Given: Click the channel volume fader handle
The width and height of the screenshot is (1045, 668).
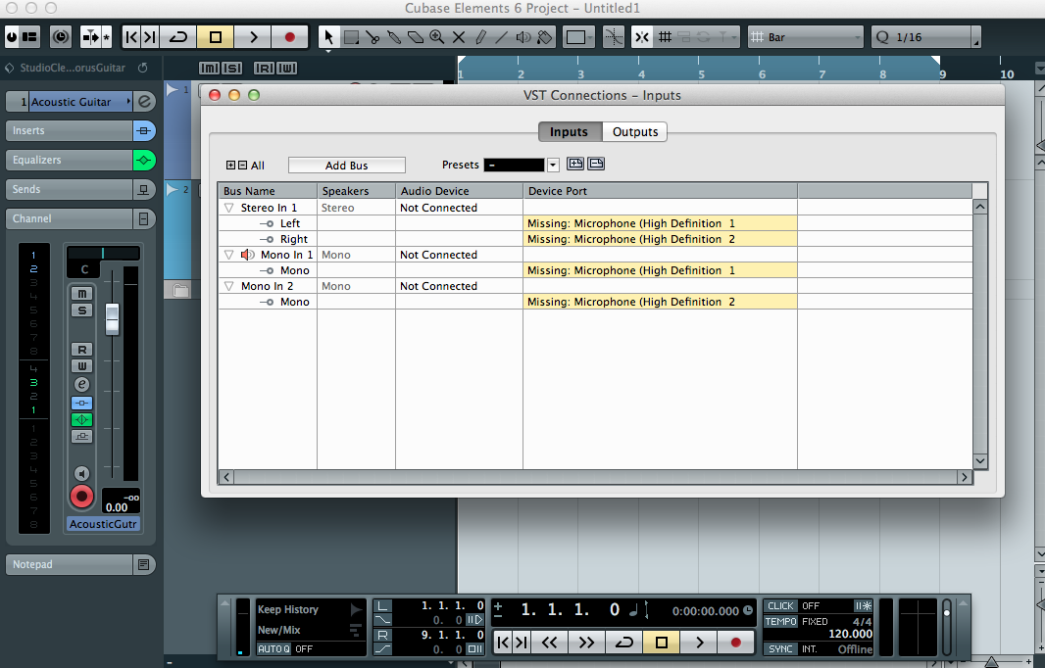Looking at the screenshot, I should point(112,319).
